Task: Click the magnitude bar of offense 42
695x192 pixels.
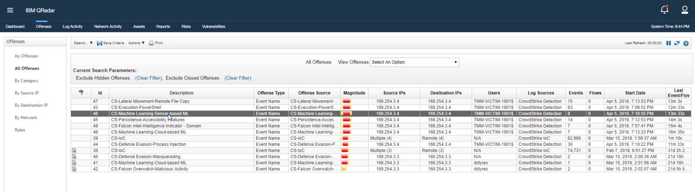Action: click(344, 169)
